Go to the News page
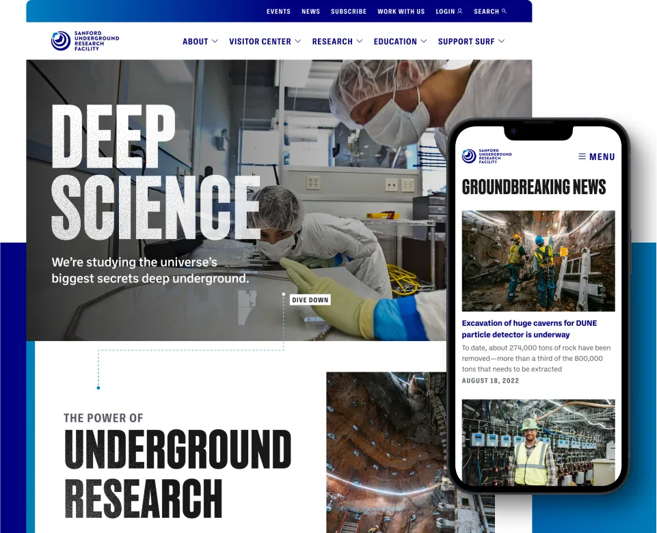This screenshot has width=657, height=533. point(310,12)
